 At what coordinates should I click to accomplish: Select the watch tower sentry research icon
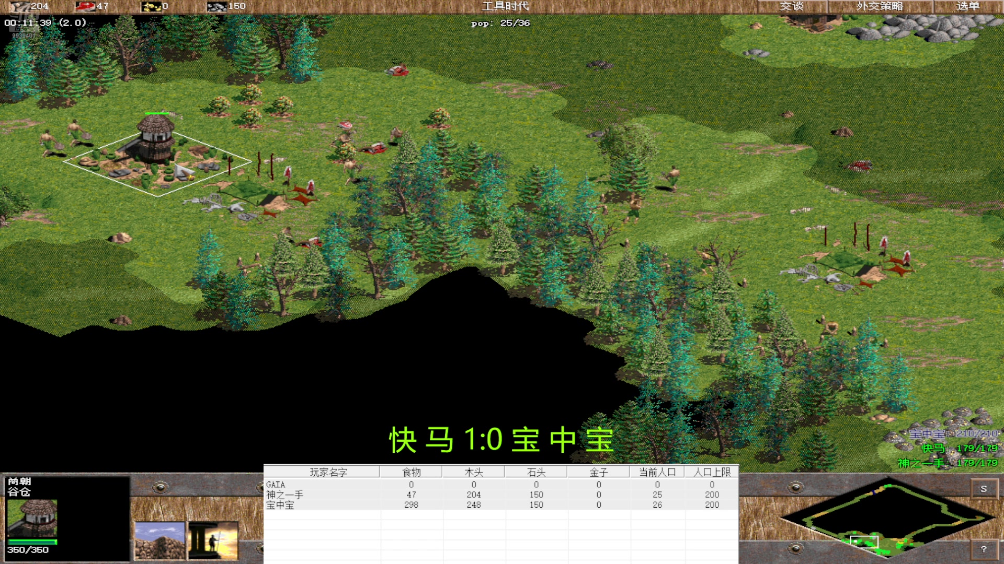pos(213,540)
